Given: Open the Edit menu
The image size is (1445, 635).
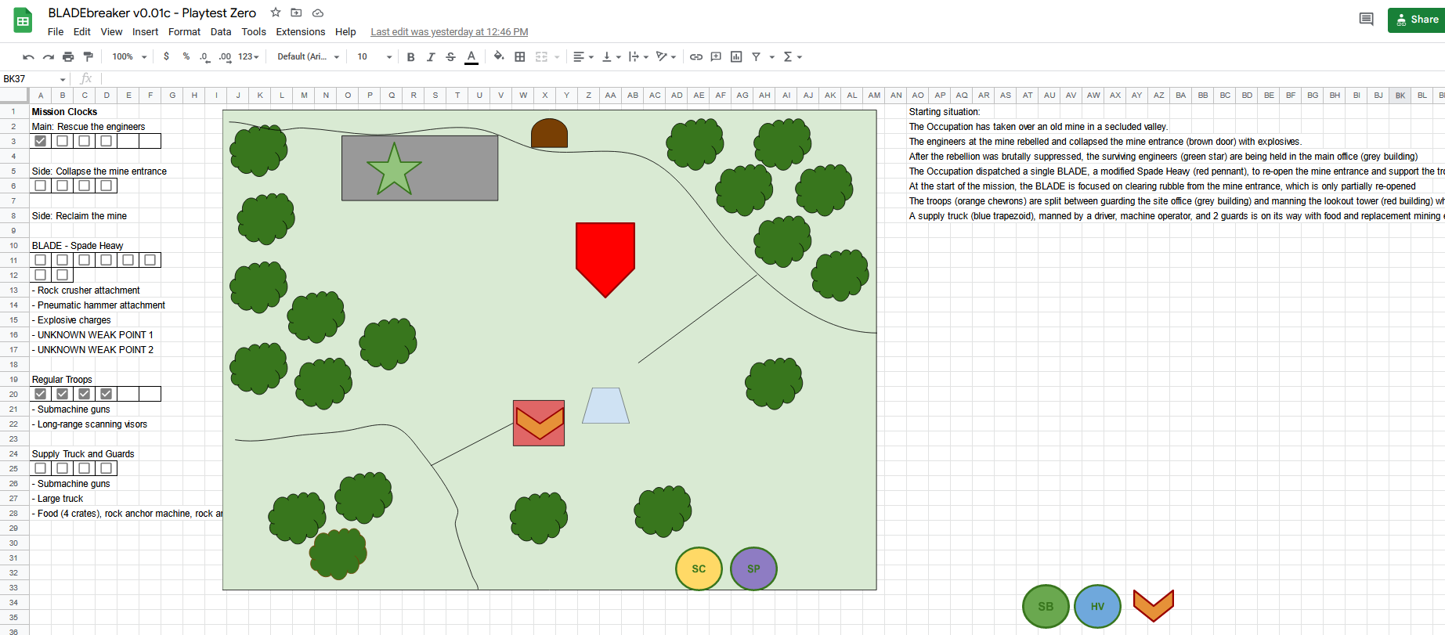Looking at the screenshot, I should coord(82,32).
